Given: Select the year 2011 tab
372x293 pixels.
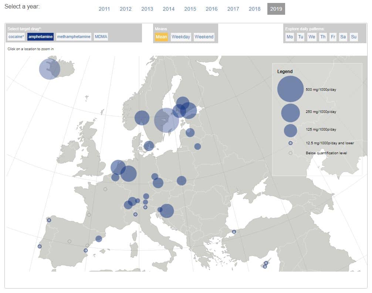Looking at the screenshot, I should tap(104, 9).
